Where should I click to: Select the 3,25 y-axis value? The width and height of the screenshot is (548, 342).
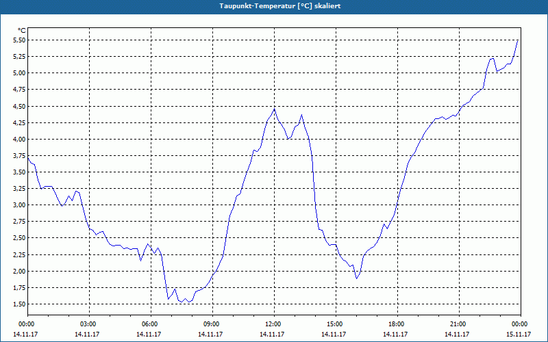tap(19, 189)
